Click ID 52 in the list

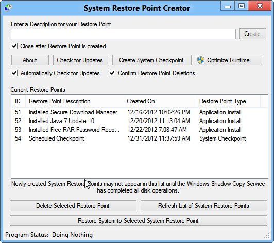click(x=18, y=121)
